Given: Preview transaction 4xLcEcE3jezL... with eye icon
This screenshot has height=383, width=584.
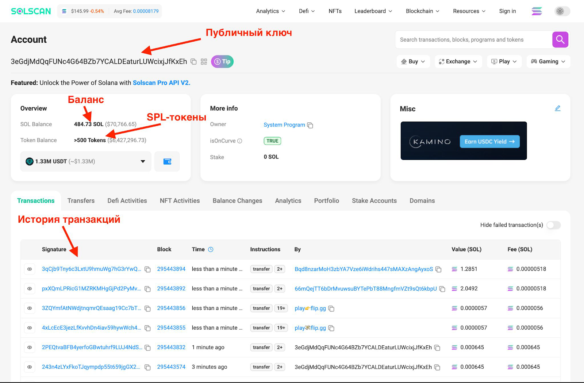Looking at the screenshot, I should (30, 328).
